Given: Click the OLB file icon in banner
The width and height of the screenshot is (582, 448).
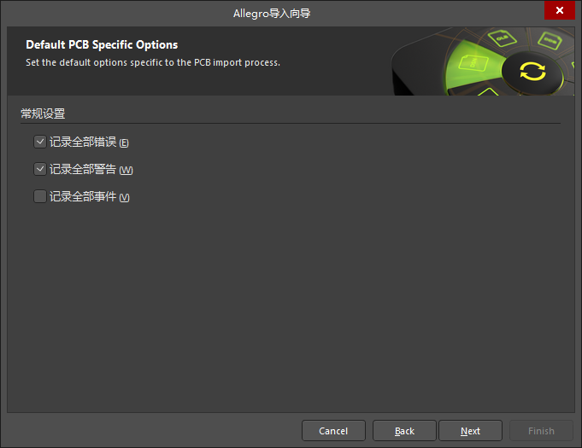Looking at the screenshot, I should point(504,37).
